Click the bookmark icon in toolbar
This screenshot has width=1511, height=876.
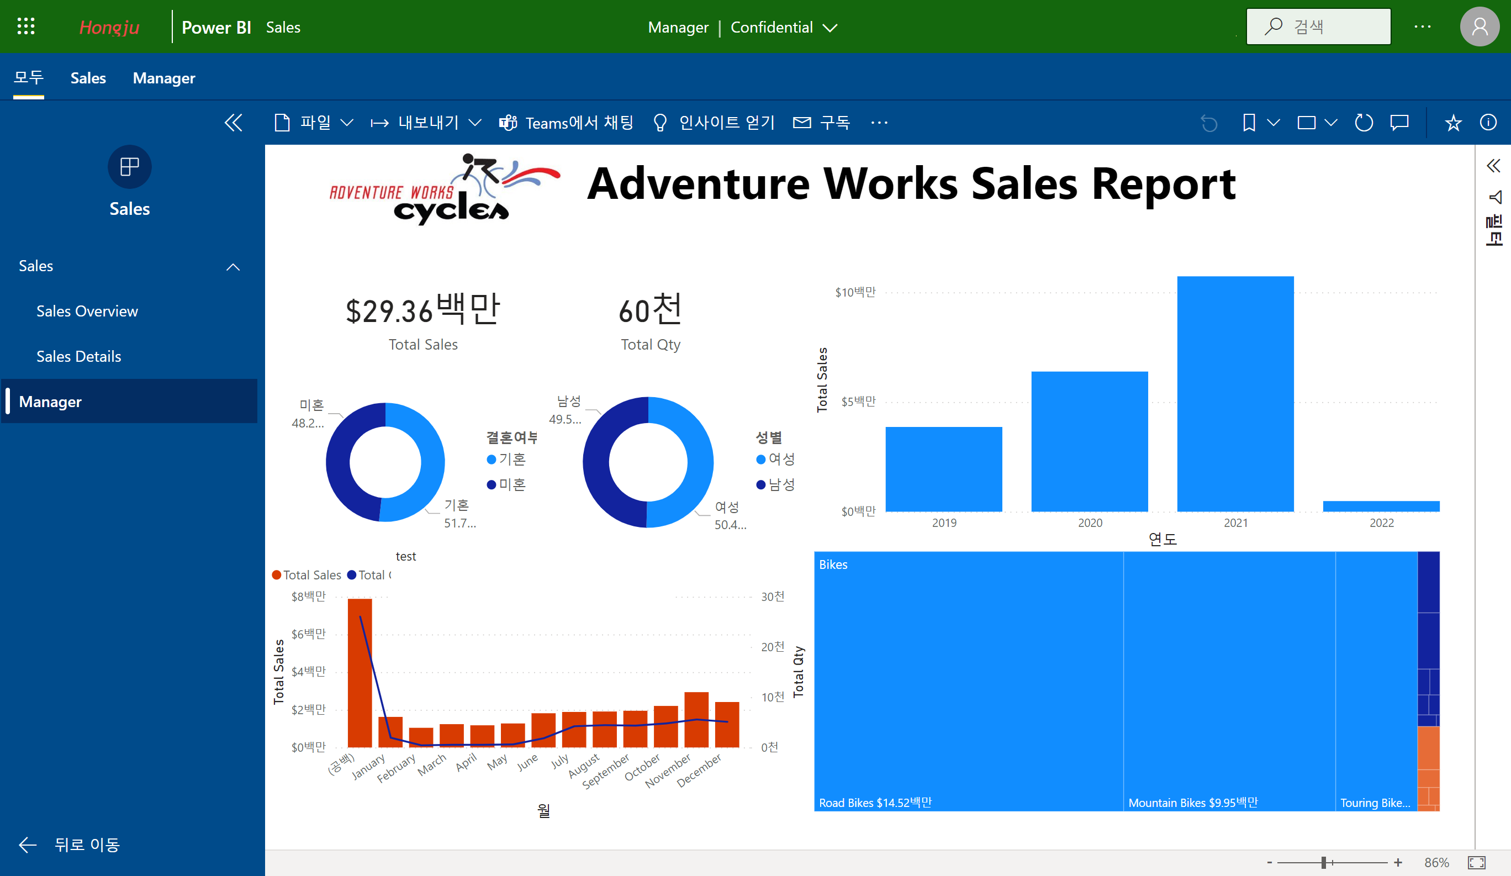click(x=1249, y=123)
